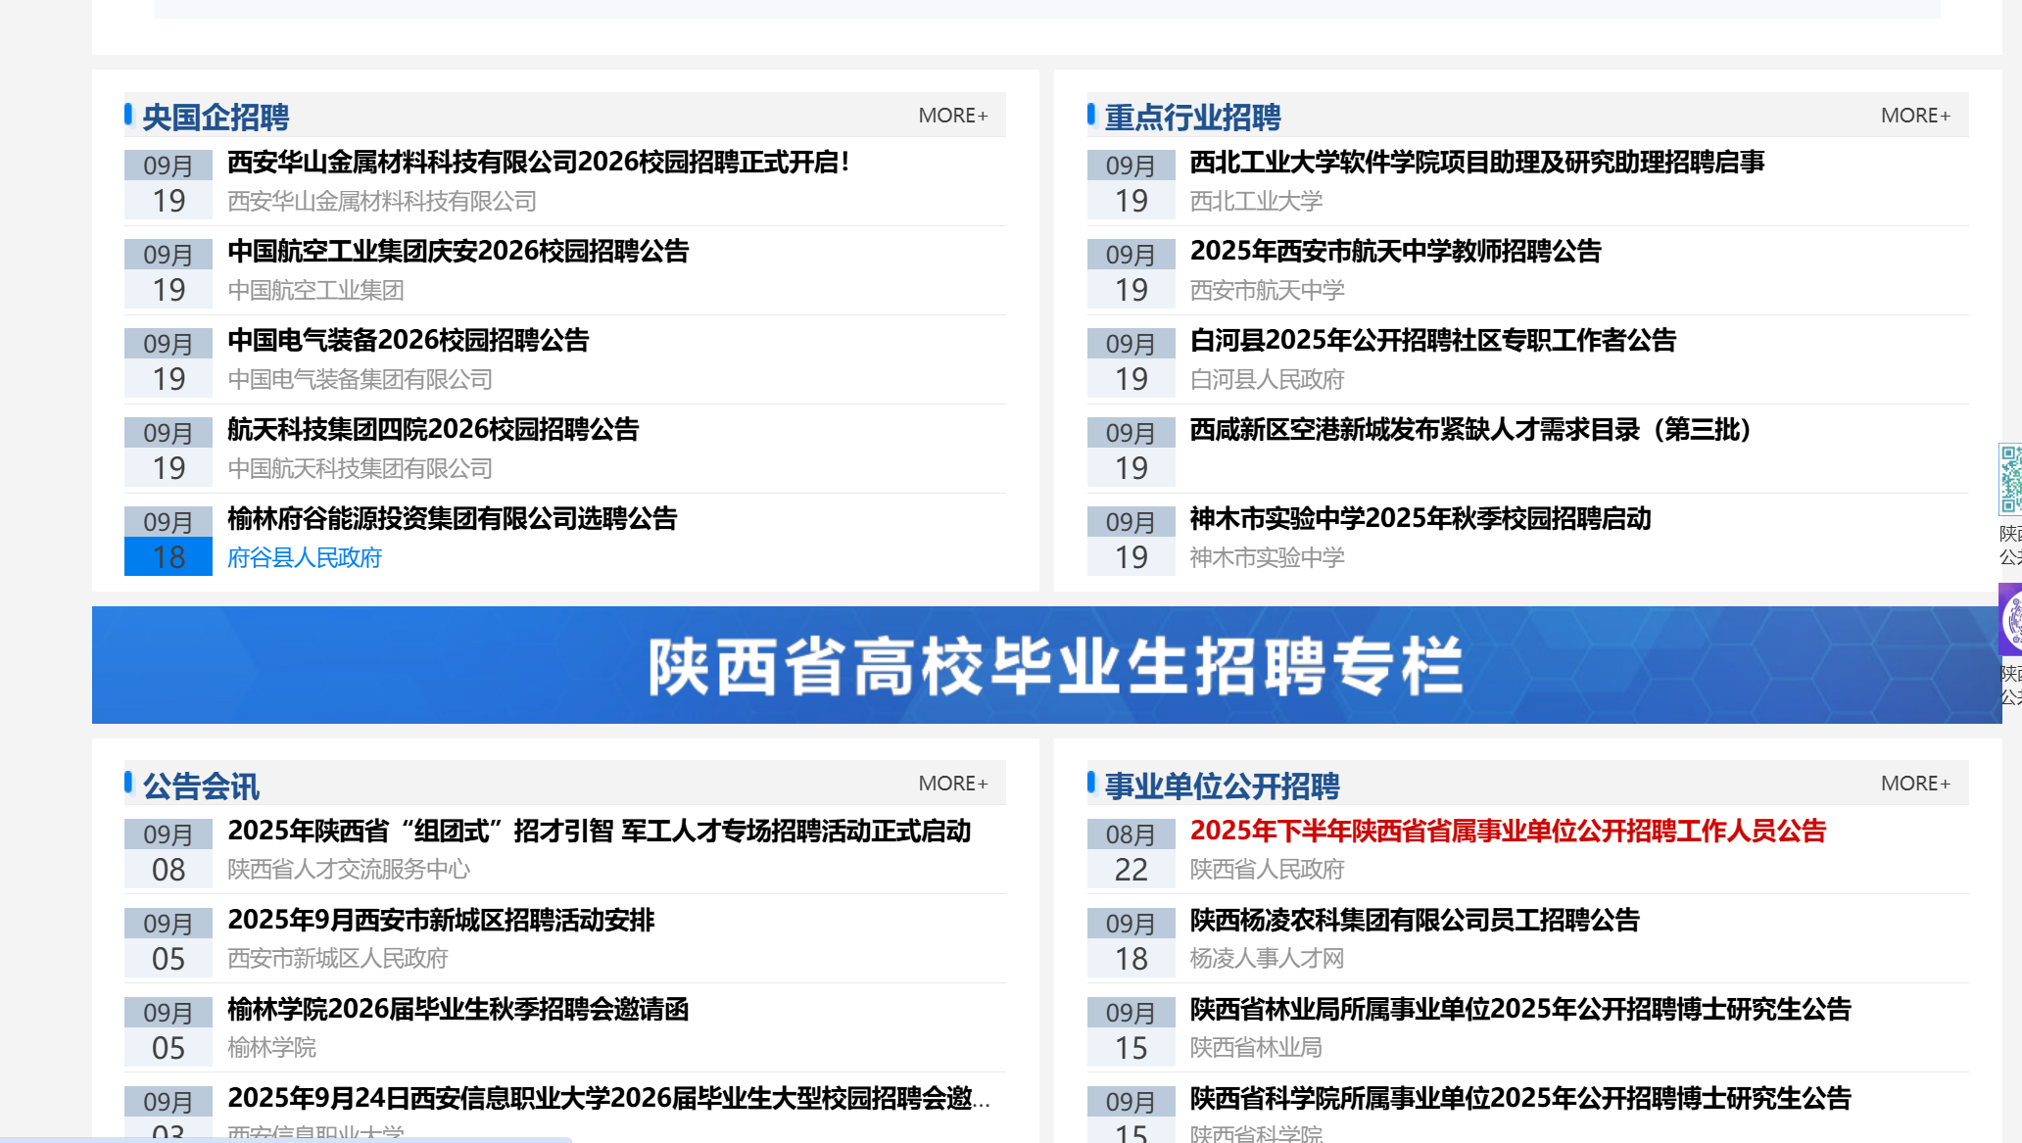Viewport: 2022px width, 1143px height.
Task: Open MORE+ in the 事业单位公开招聘 section
Action: 1915,784
